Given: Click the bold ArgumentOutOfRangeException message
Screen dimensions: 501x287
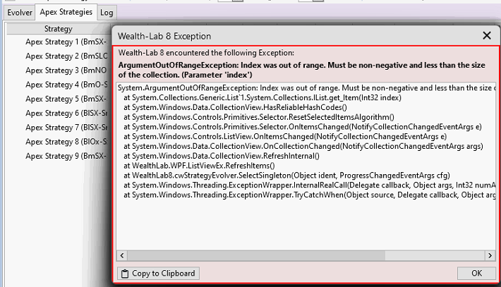Looking at the screenshot, I should click(x=301, y=70).
